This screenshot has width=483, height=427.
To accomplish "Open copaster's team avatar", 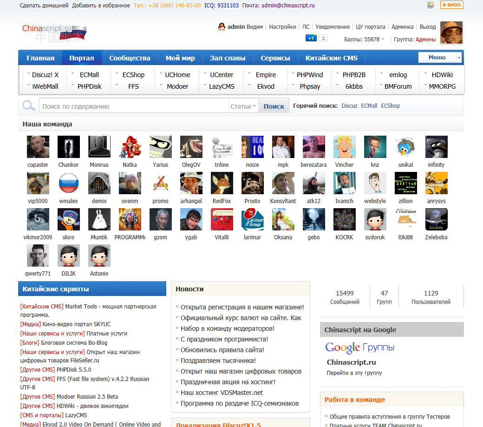I will (x=38, y=147).
